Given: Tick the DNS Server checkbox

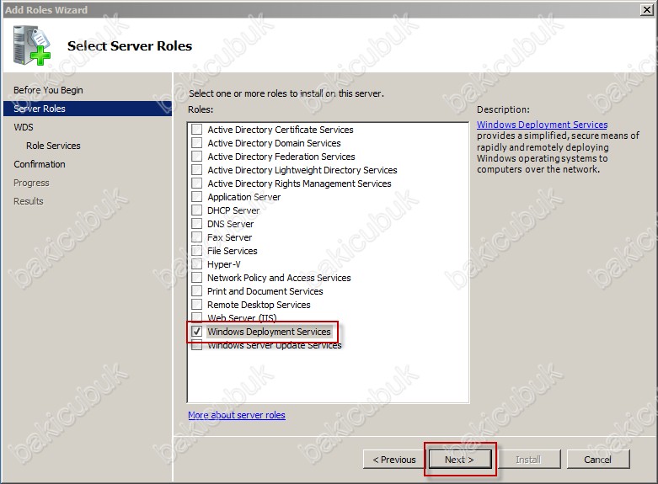Looking at the screenshot, I should [196, 224].
